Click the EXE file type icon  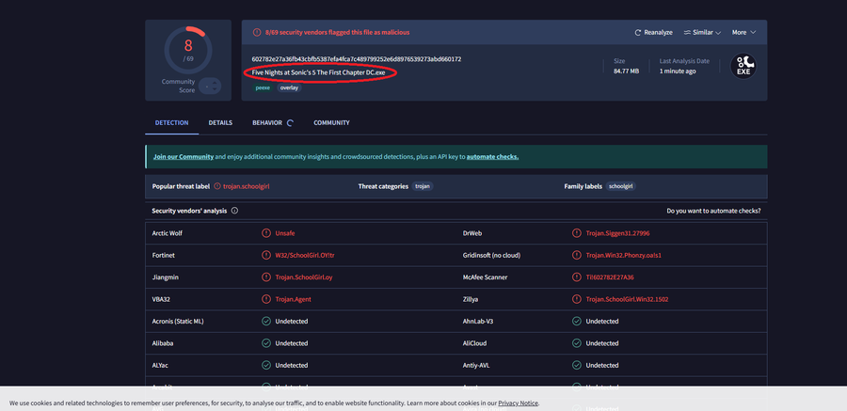pyautogui.click(x=743, y=66)
